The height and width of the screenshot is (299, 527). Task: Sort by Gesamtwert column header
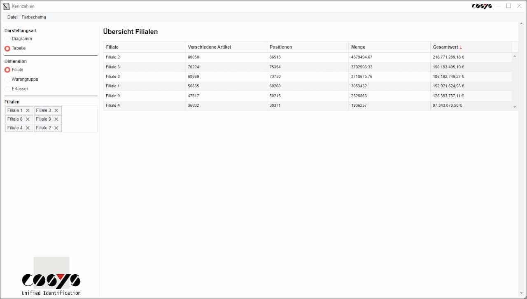(471, 47)
